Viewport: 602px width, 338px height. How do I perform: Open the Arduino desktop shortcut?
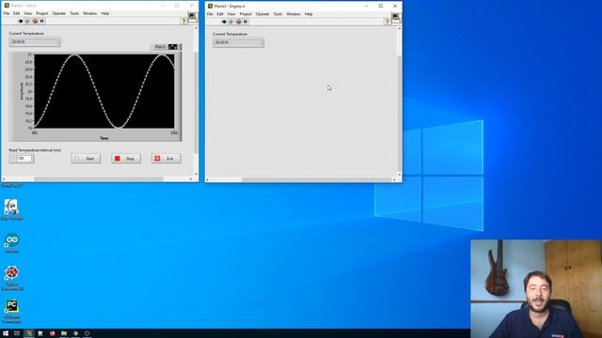click(x=11, y=242)
